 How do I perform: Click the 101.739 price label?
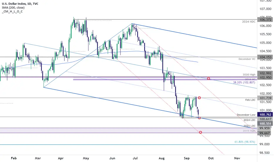tap(265, 98)
